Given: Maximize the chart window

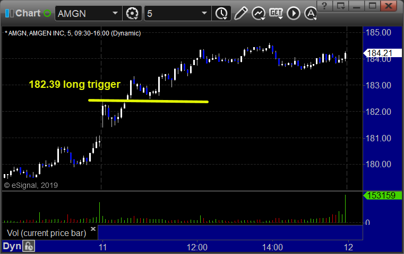Looking at the screenshot, I should click(x=372, y=6).
